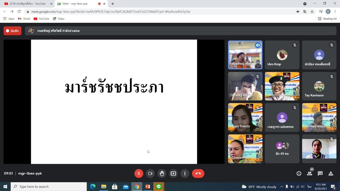Show hidden system tray icons
This screenshot has width=340, height=191.
(x=281, y=186)
